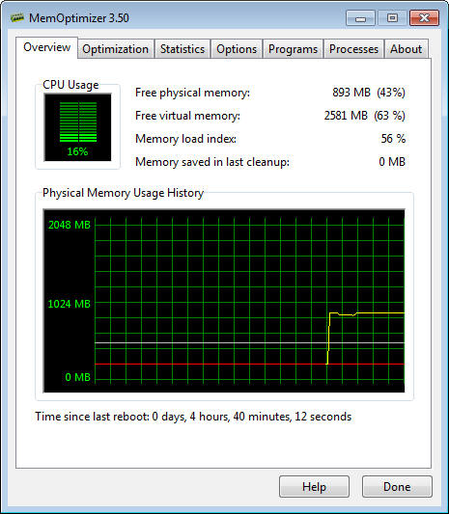Click the Help button
449x514 pixels.
(314, 486)
